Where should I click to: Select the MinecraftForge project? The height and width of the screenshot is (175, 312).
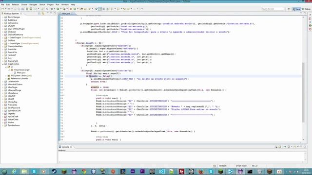(x=14, y=90)
